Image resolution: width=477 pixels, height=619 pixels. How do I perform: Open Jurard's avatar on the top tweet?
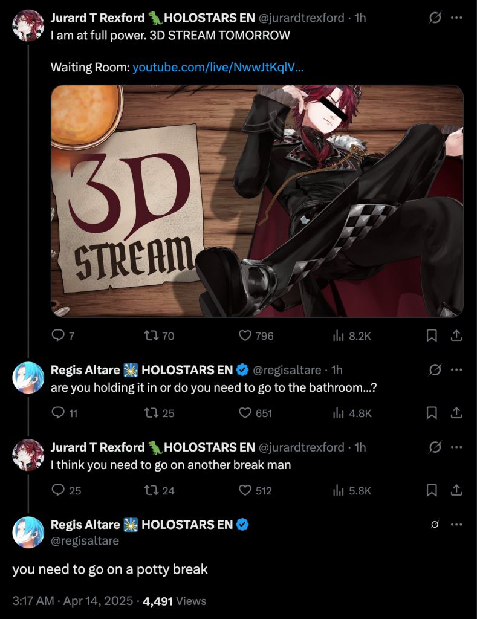click(x=28, y=25)
